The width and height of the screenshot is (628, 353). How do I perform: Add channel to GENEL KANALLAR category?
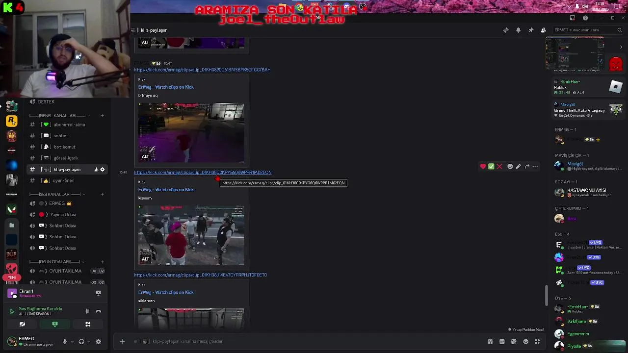pyautogui.click(x=102, y=116)
